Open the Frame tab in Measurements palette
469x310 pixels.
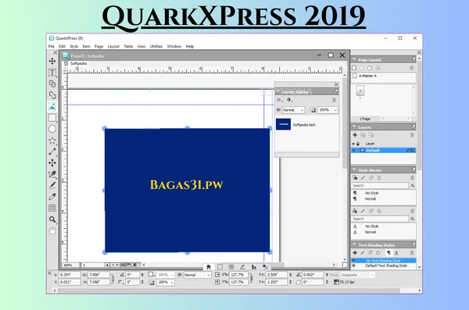(220, 267)
